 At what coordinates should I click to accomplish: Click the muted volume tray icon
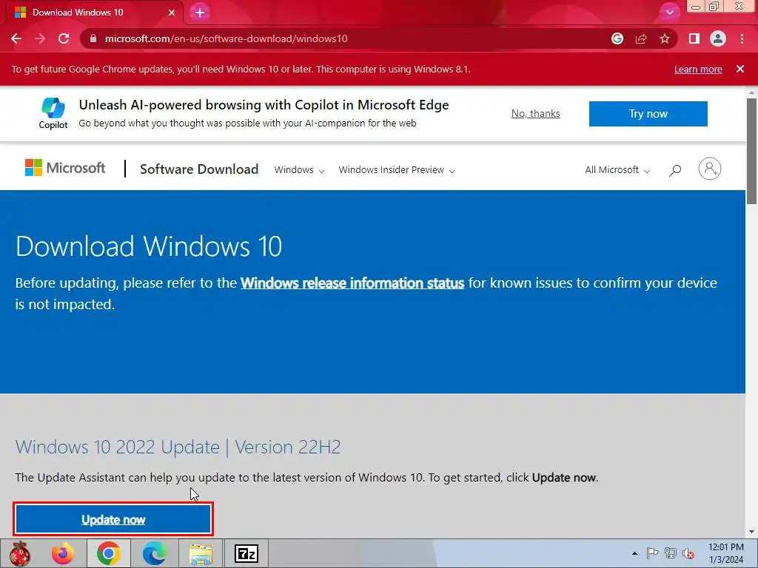[x=688, y=553]
